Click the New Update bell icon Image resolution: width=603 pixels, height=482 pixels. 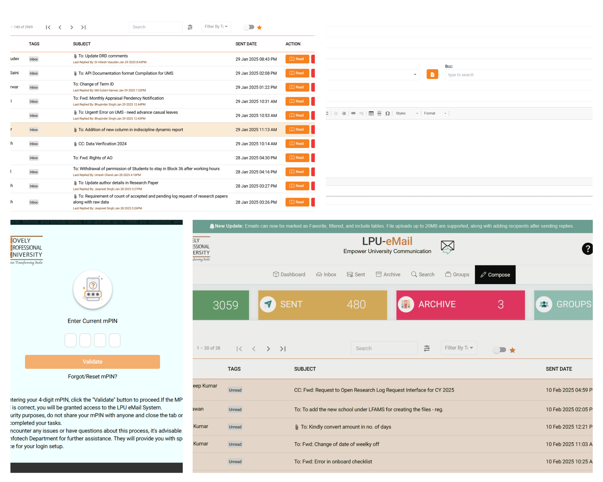click(x=212, y=226)
